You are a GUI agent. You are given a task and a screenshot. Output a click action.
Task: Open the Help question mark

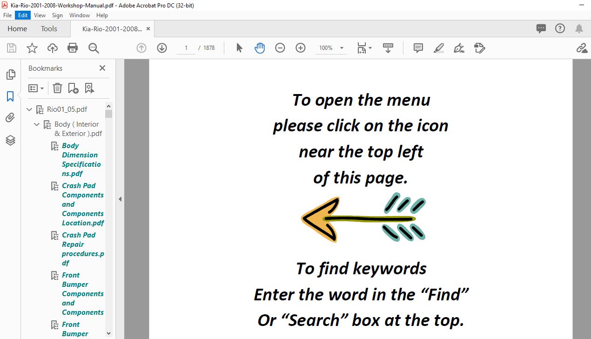pyautogui.click(x=560, y=28)
